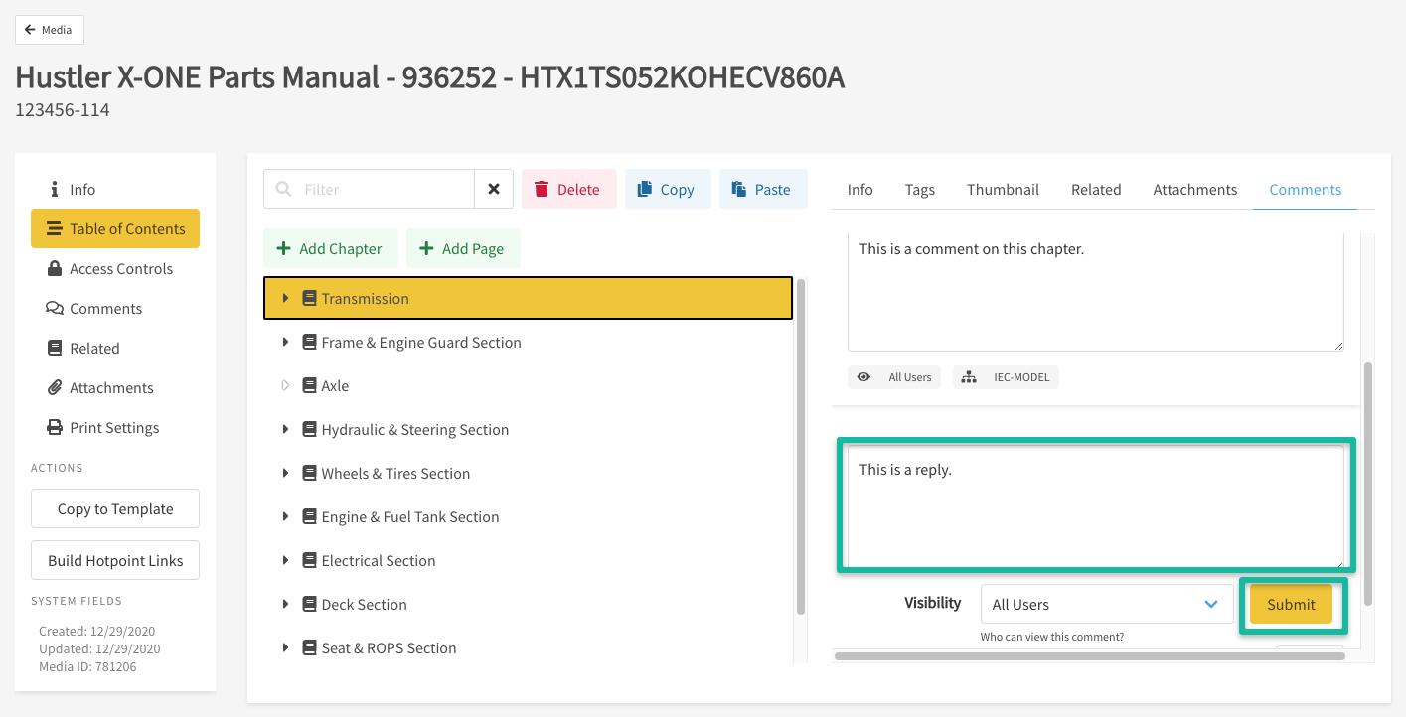1406x717 pixels.
Task: Switch to the Thumbnail tab
Action: [x=1003, y=190]
